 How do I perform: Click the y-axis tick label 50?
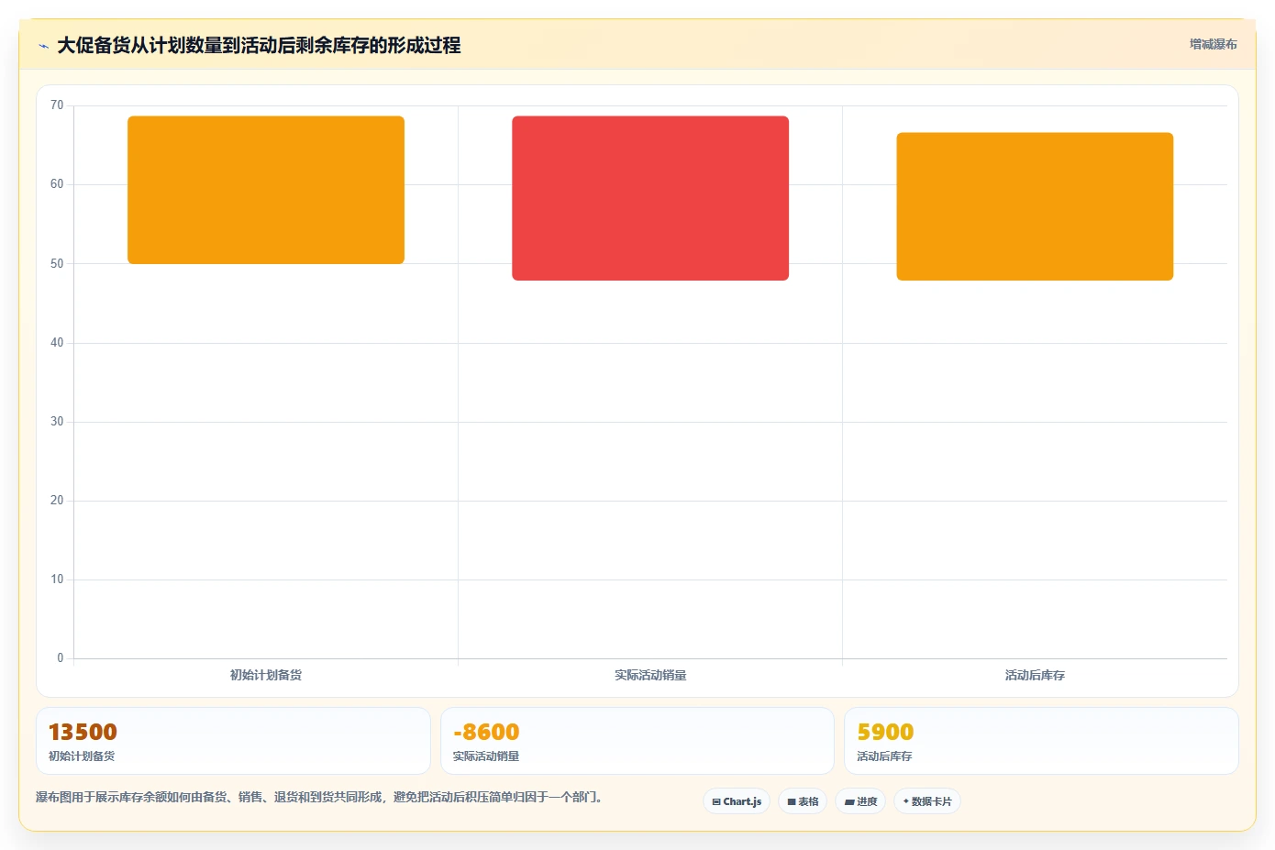(57, 263)
